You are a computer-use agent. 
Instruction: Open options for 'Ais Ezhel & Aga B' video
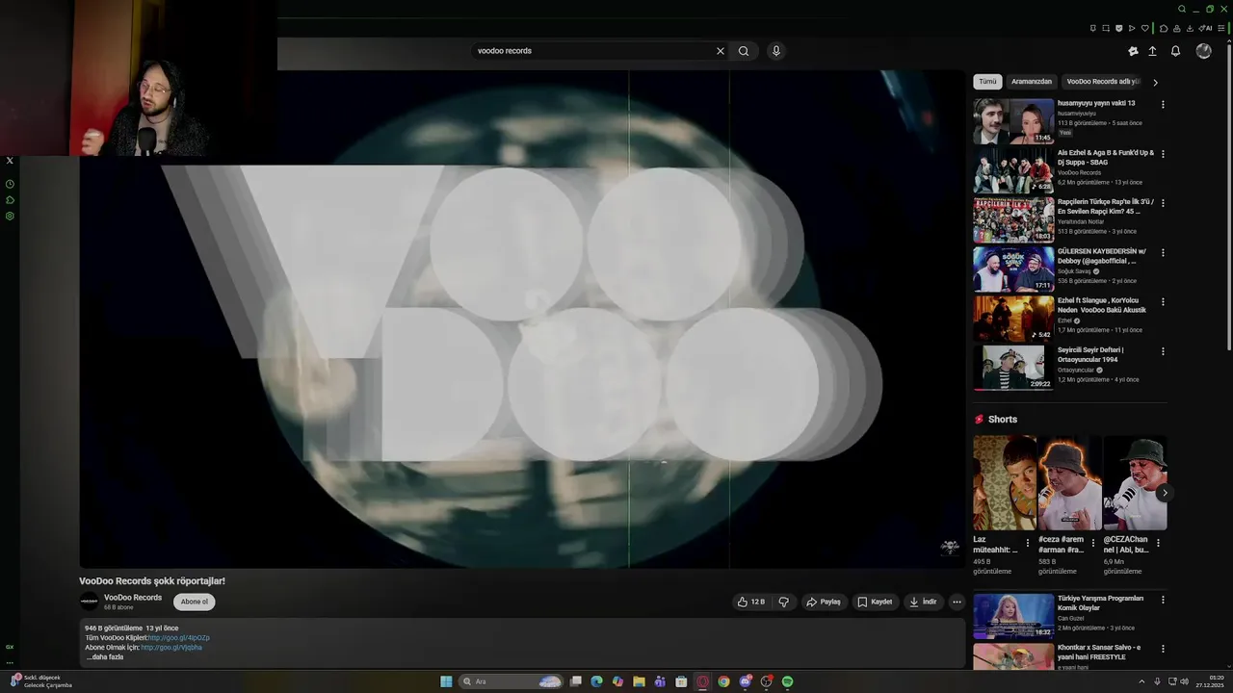point(1163,154)
